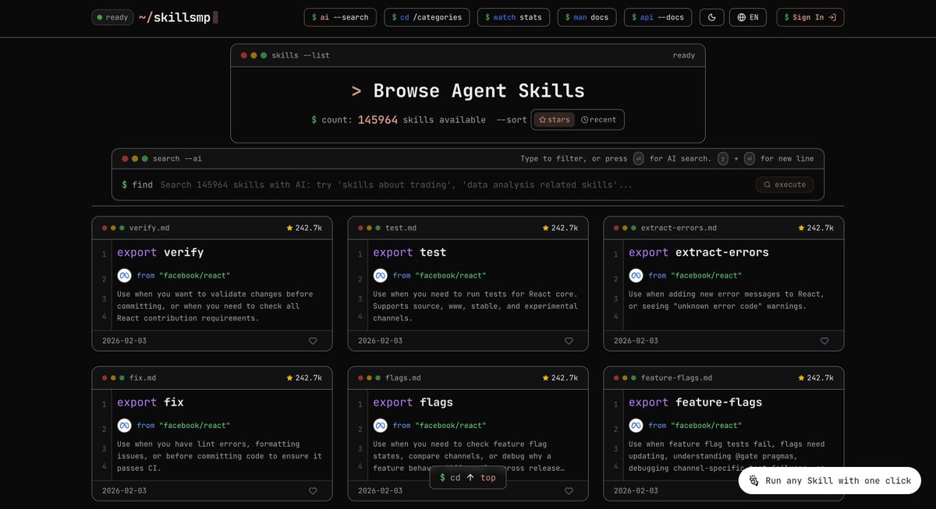The image size is (936, 509).
Task: Click the Meta logo in extract-errors card
Action: 636,275
